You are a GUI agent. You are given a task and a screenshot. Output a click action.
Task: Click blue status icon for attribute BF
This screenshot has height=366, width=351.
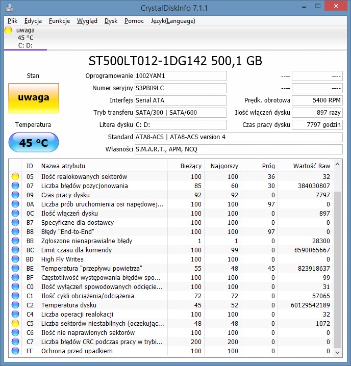tap(15, 277)
